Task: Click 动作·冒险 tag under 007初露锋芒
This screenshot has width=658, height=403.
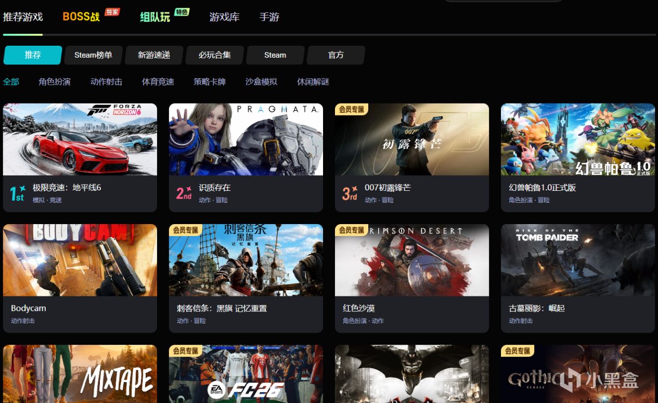Action: point(379,200)
